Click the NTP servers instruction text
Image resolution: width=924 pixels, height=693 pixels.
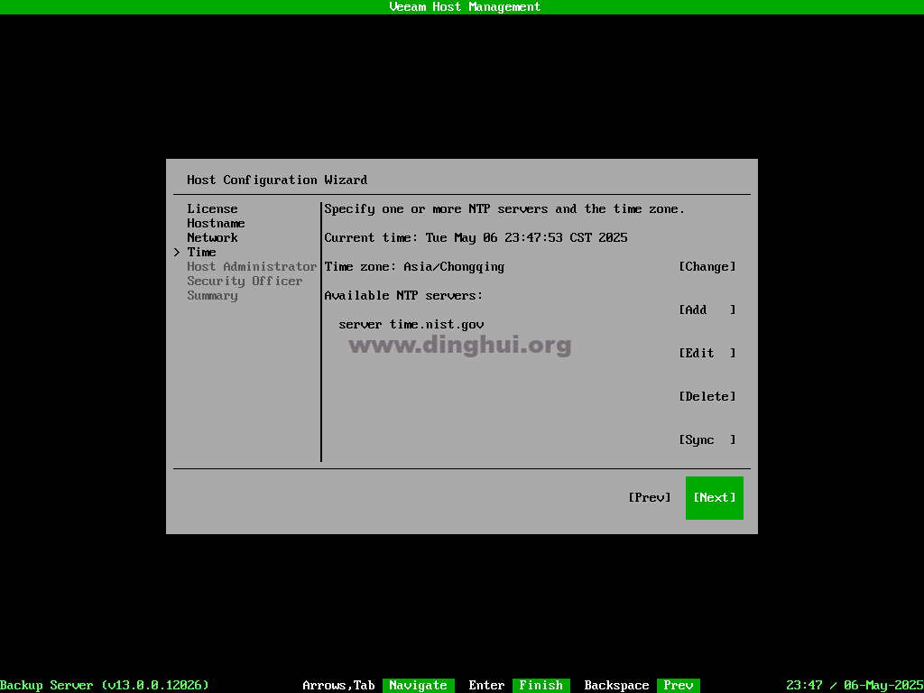coord(504,208)
